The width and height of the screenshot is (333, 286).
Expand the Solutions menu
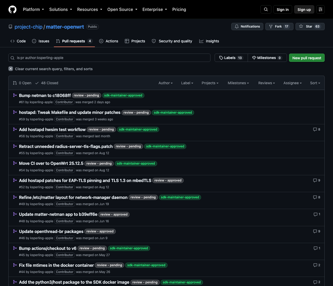point(61,9)
